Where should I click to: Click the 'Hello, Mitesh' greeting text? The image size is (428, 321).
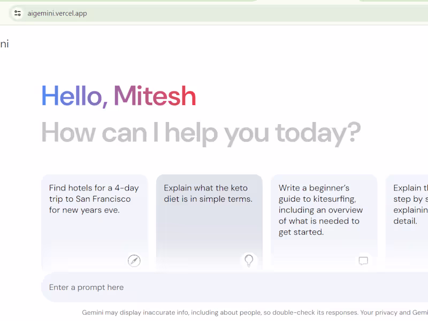click(x=119, y=96)
